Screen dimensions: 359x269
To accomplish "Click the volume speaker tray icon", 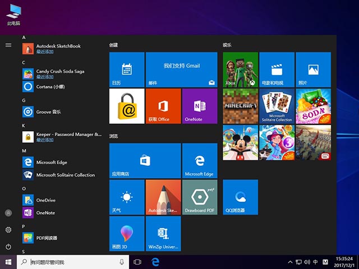I will pyautogui.click(x=307, y=262).
